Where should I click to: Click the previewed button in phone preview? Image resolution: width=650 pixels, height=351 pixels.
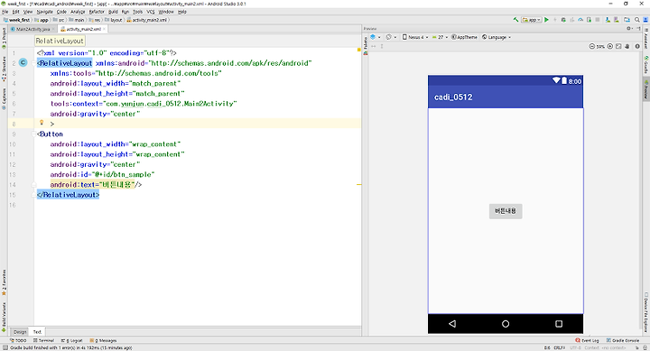(506, 211)
